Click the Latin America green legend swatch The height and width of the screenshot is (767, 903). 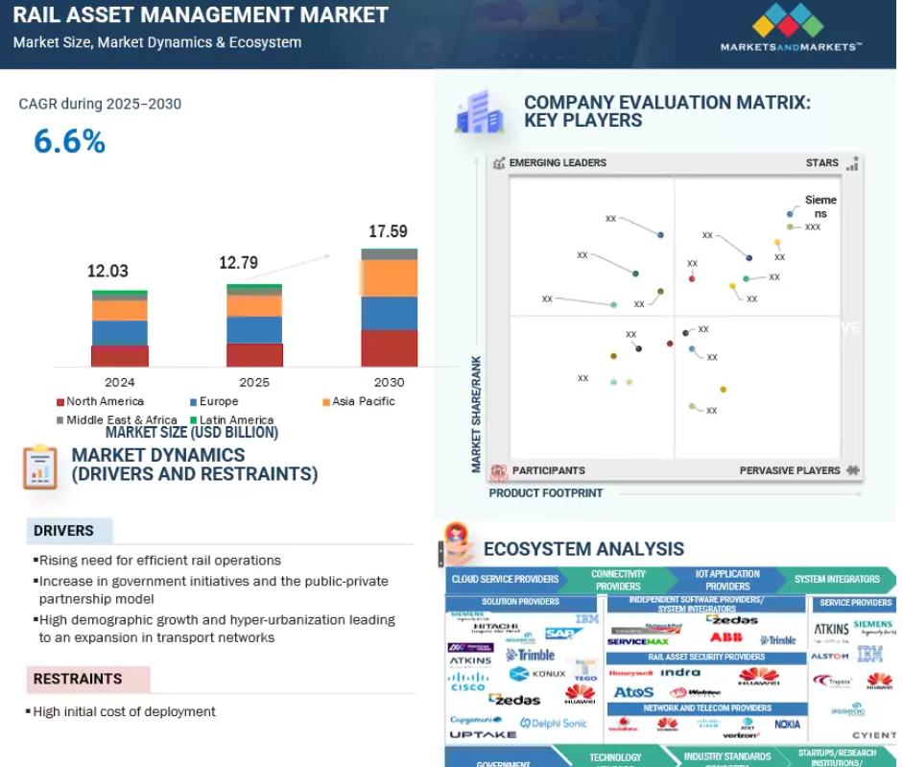coord(194,420)
